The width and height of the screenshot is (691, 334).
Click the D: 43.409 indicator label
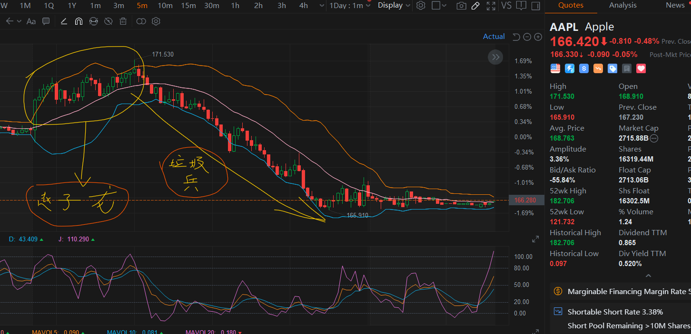point(26,239)
